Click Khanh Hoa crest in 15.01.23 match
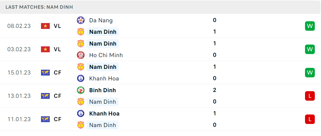 pyautogui.click(x=81, y=78)
